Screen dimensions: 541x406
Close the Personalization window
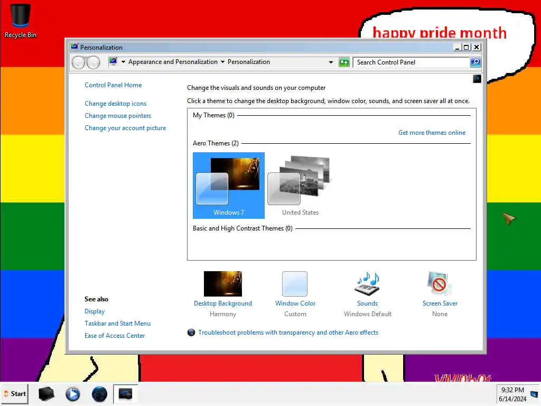point(477,47)
